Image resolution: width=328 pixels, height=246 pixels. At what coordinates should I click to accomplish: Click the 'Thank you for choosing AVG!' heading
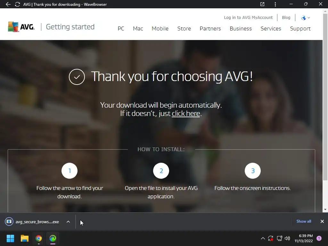tap(172, 77)
